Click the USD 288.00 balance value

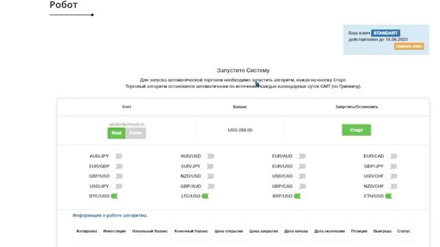click(x=240, y=130)
